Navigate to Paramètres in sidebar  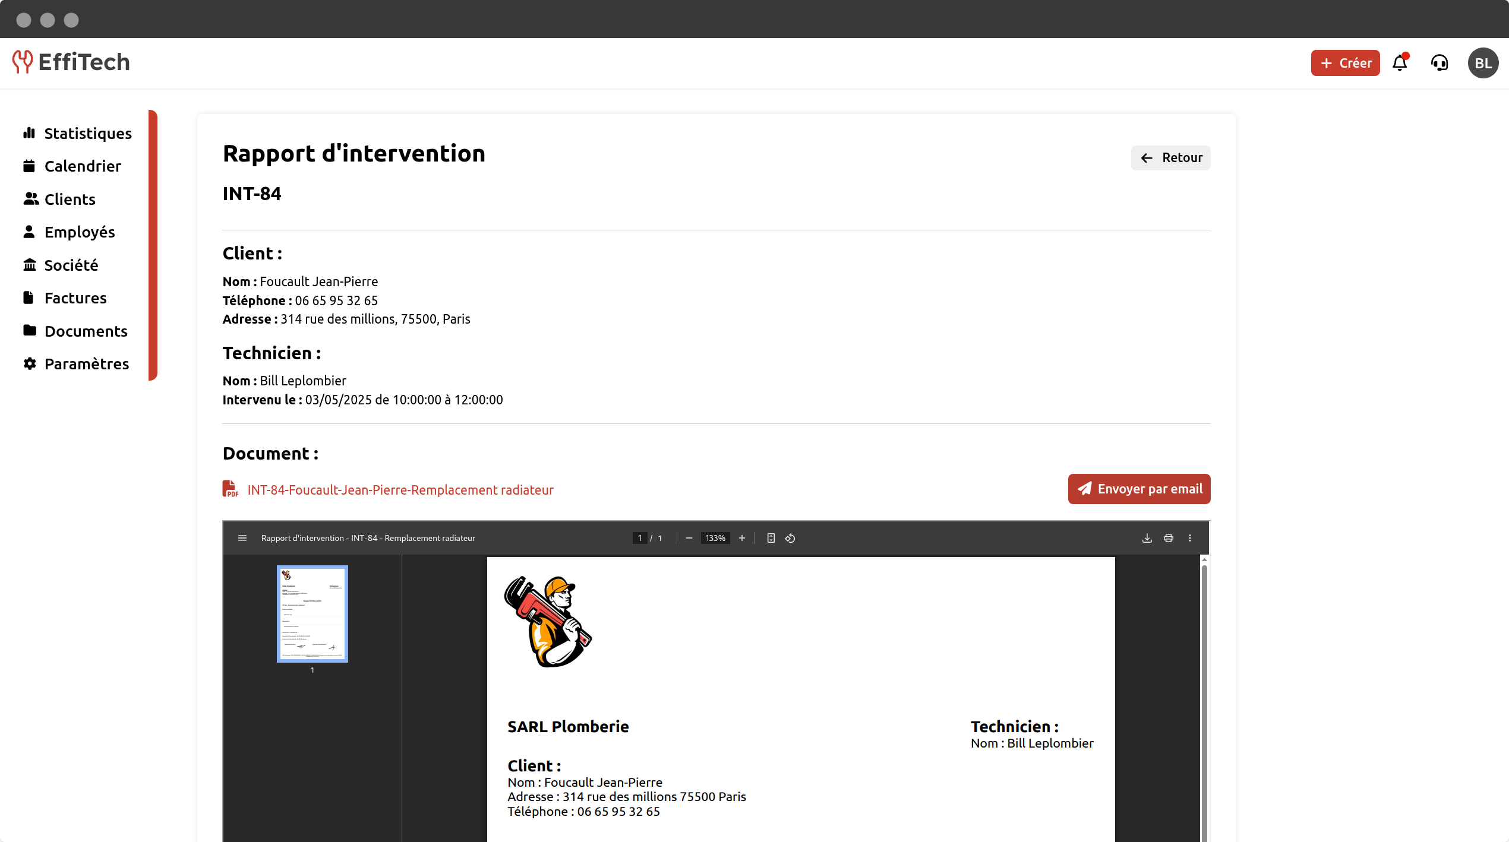(86, 364)
